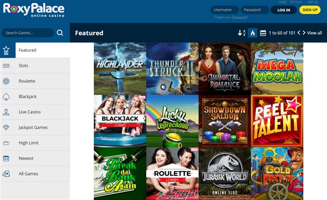Click the All Games cards icon
This screenshot has height=200, width=327.
tap(6, 174)
